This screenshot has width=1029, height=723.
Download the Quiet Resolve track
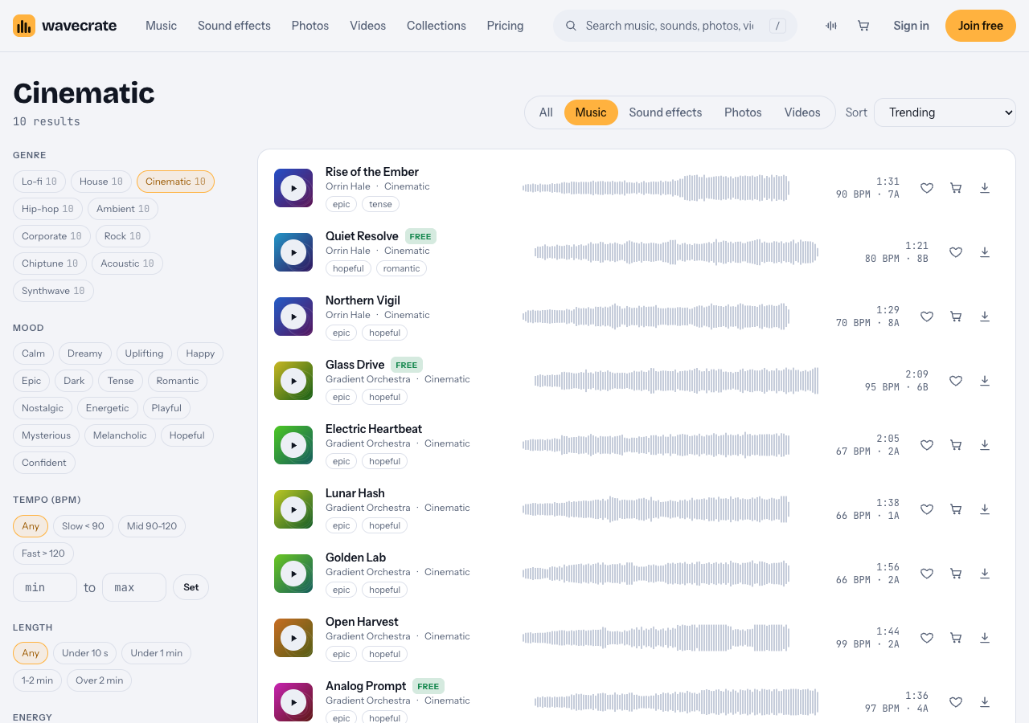[985, 252]
